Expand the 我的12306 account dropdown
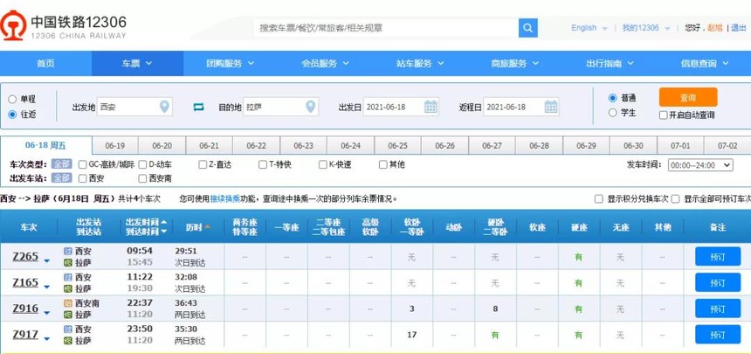This screenshot has height=354, width=751. click(667, 28)
